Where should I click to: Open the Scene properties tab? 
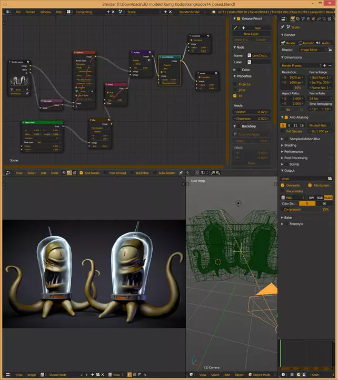coord(303,19)
